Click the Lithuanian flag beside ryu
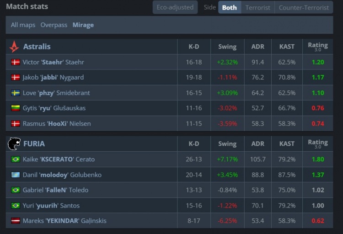Screen dimensions: 343x234 tap(16, 108)
